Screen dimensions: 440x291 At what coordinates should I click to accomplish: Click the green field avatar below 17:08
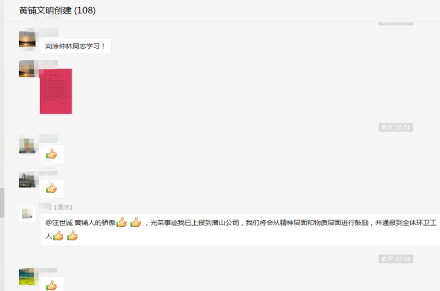27,277
